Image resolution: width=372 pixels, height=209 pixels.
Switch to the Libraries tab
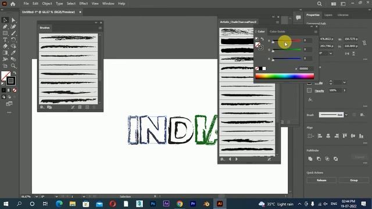tap(343, 15)
